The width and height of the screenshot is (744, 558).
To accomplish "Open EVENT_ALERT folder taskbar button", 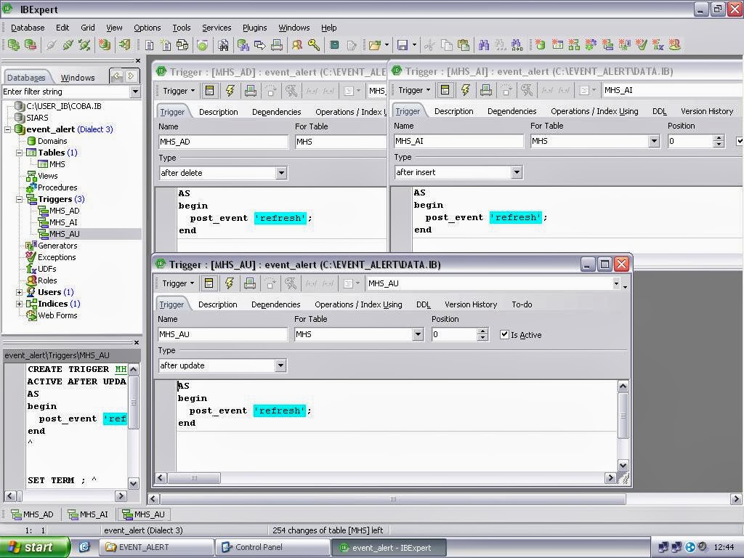I will pyautogui.click(x=155, y=547).
